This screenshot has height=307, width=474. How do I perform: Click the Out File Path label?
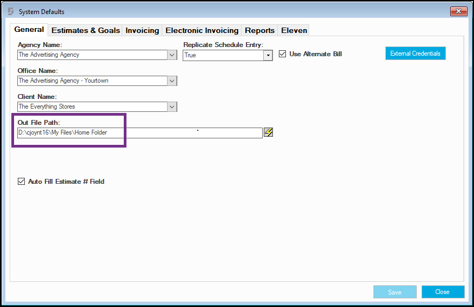point(39,123)
